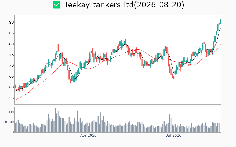Click the black moving average line end near 87
236x147 pixels.
[x=220, y=28]
